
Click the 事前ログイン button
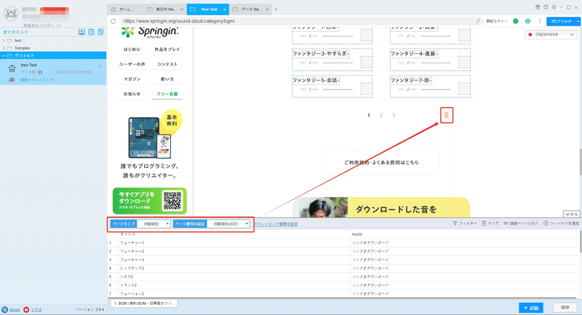[x=497, y=21]
